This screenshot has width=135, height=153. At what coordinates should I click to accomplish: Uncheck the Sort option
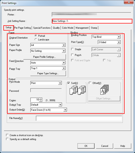pos(69,83)
